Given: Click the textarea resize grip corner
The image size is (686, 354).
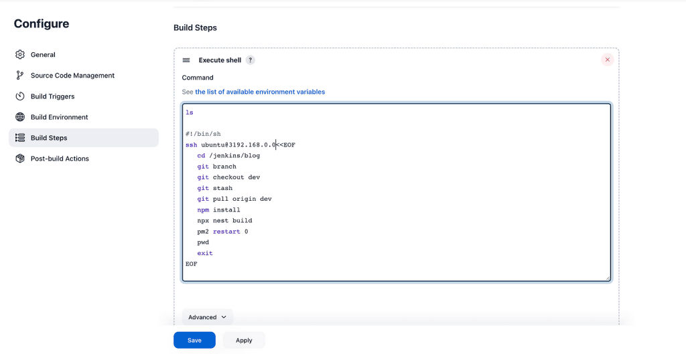Looking at the screenshot, I should coord(608,278).
